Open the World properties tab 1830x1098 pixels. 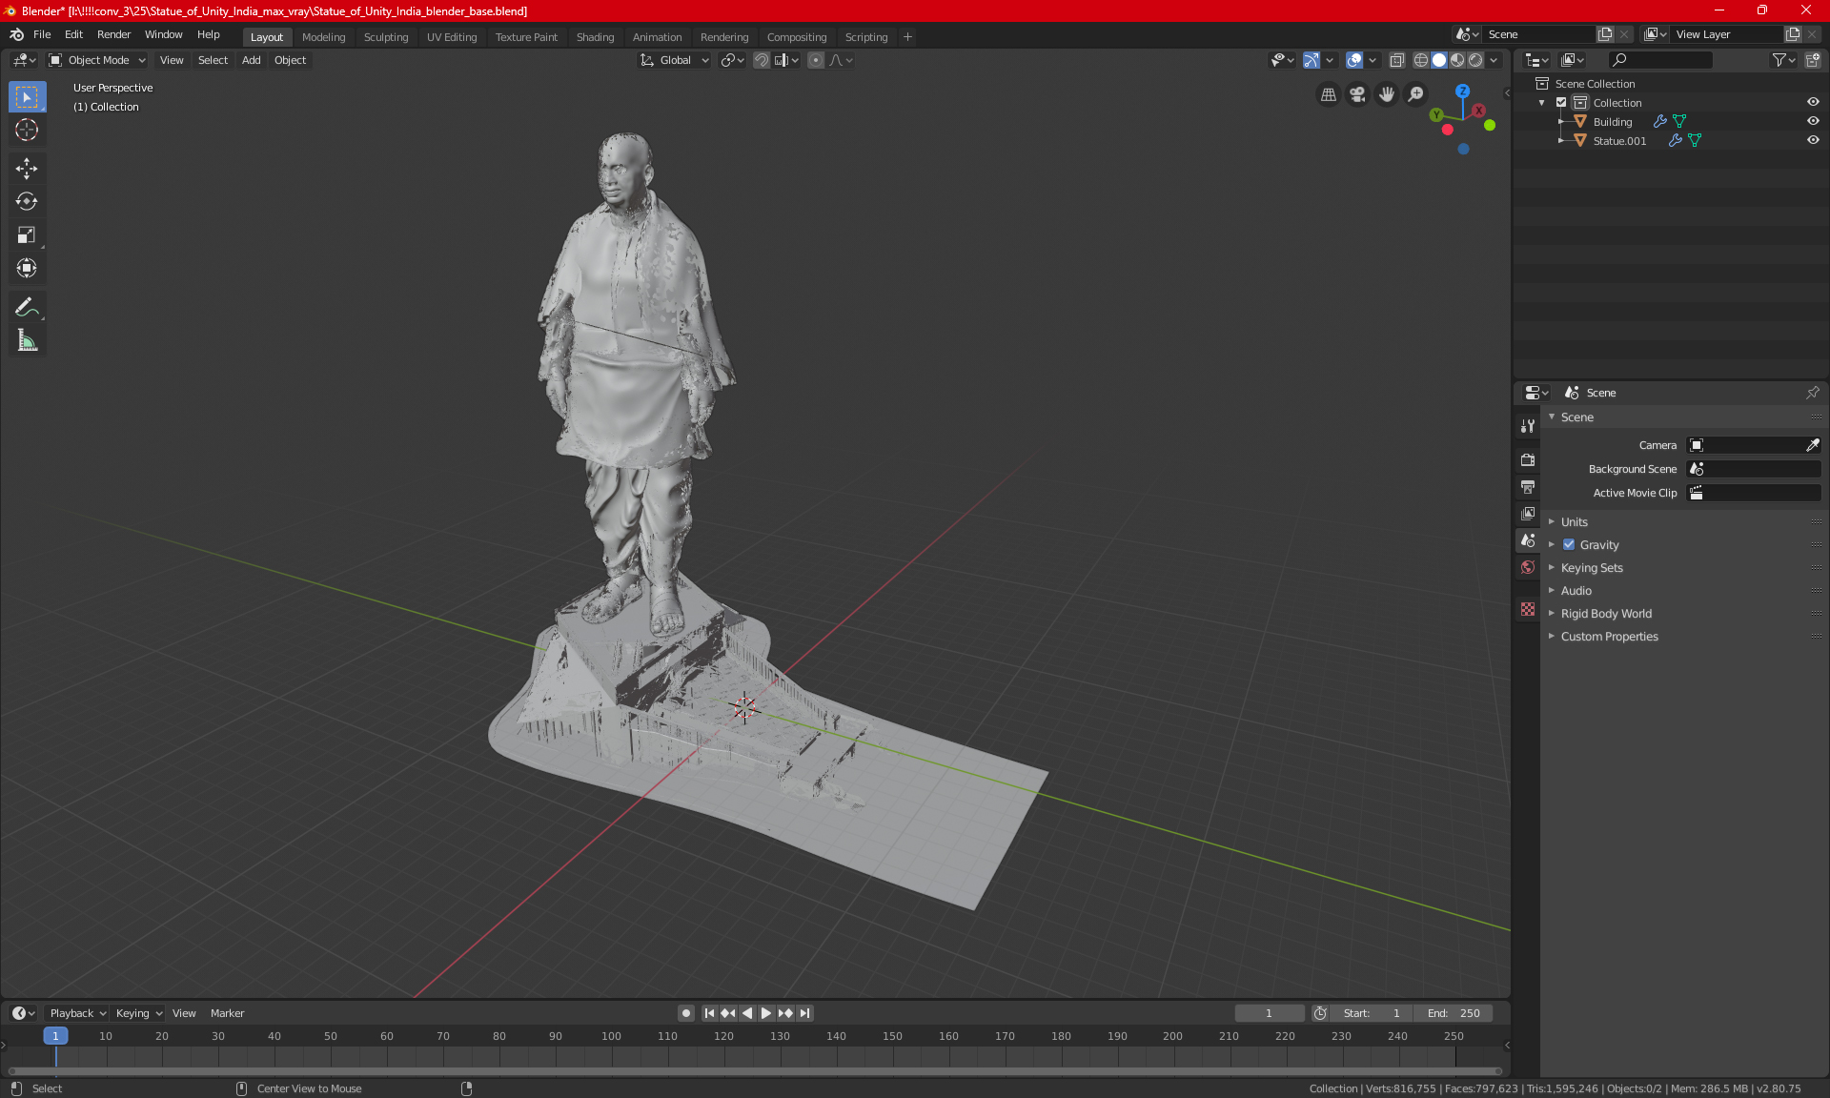tap(1528, 567)
